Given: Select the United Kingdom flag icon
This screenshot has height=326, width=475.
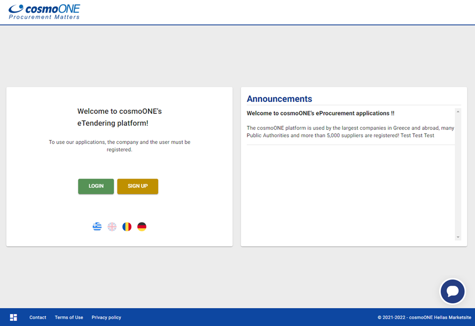Looking at the screenshot, I should tap(112, 227).
